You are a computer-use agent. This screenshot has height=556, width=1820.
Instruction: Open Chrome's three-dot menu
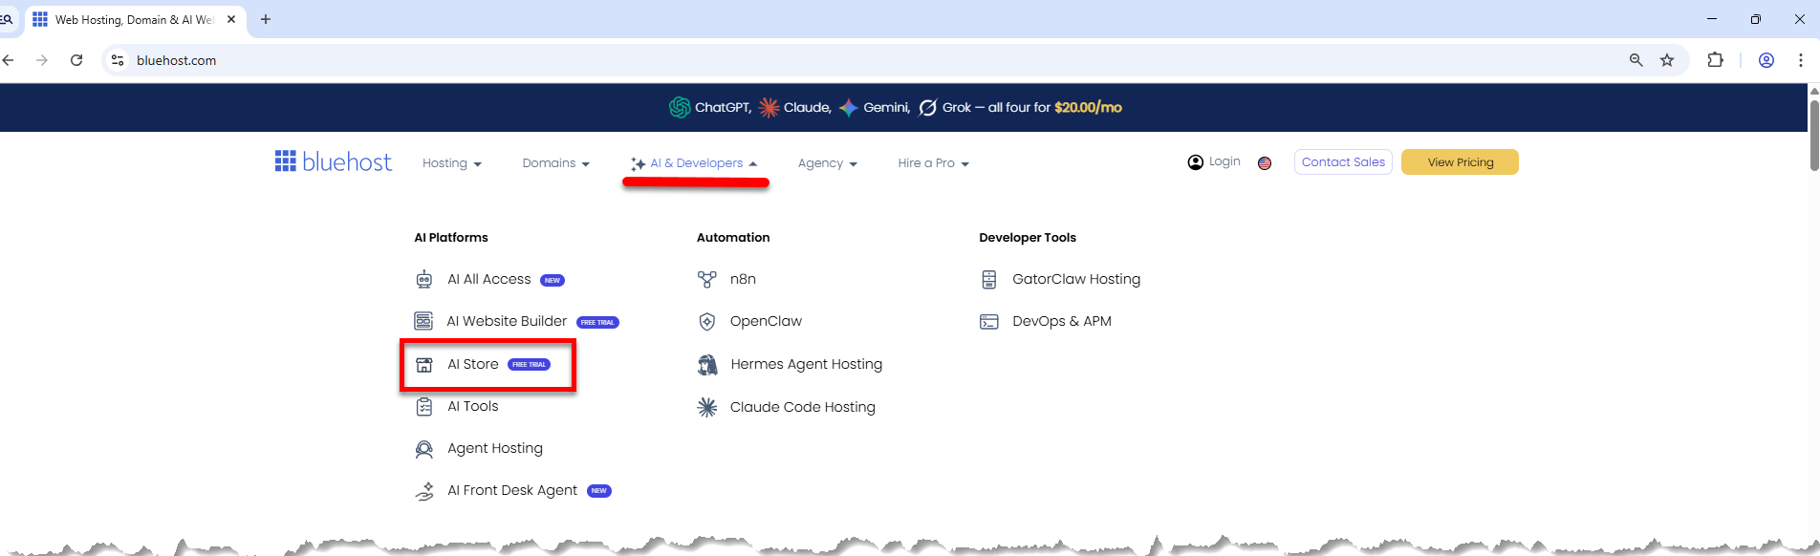1801,60
